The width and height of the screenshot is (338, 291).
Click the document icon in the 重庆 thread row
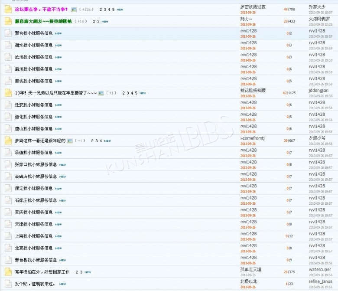(8, 212)
